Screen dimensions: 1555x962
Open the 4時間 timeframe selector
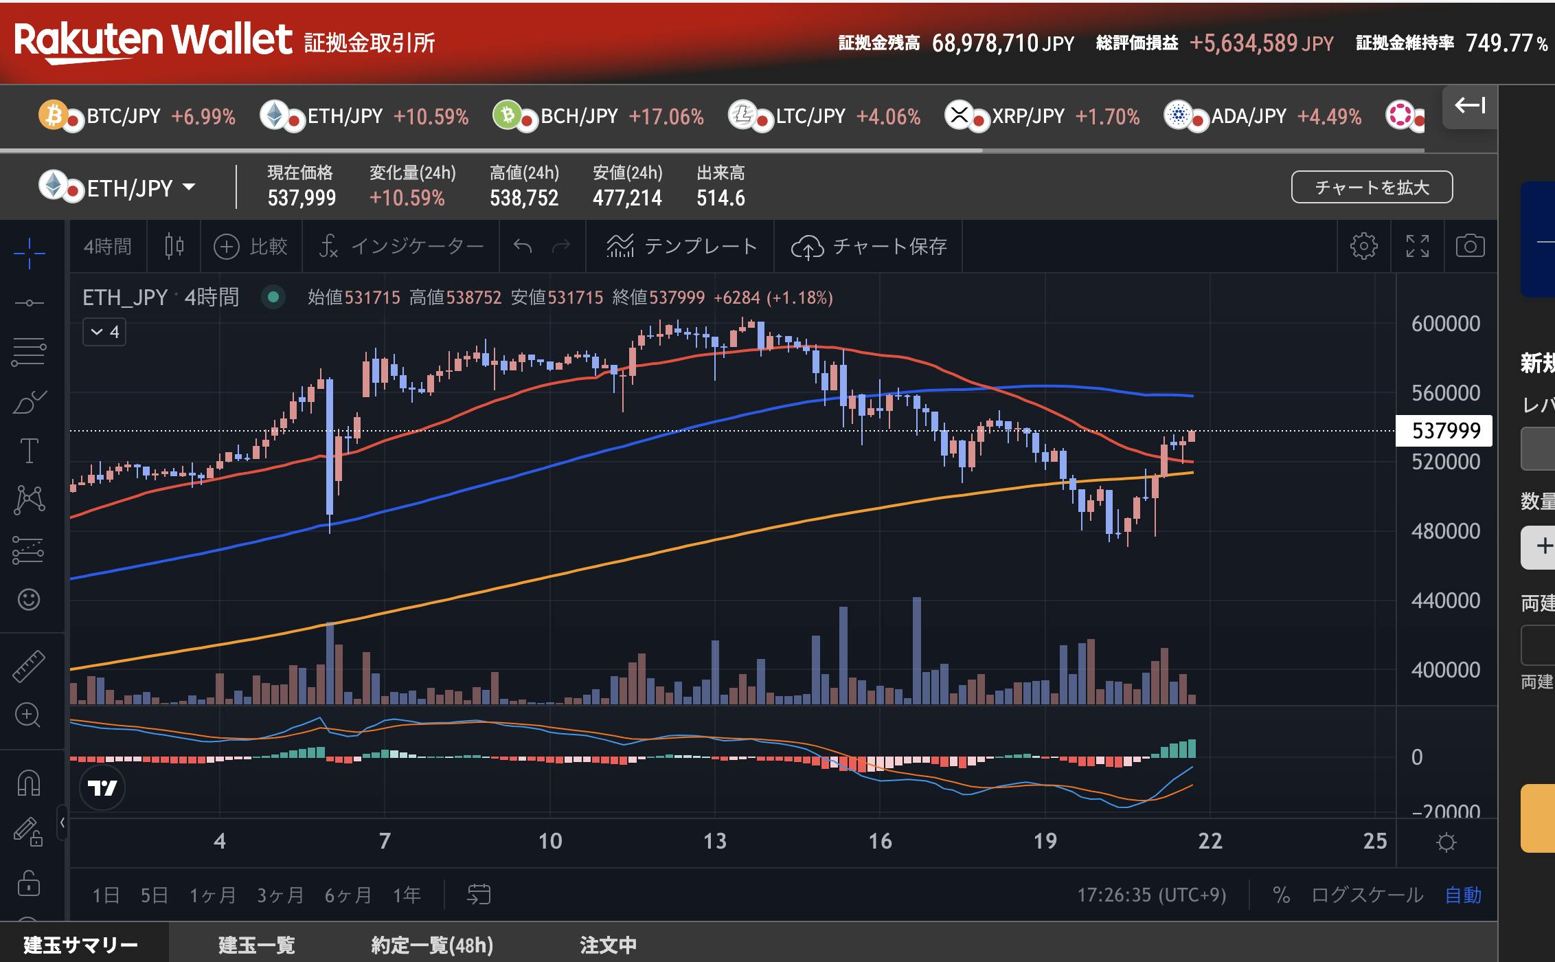(107, 246)
